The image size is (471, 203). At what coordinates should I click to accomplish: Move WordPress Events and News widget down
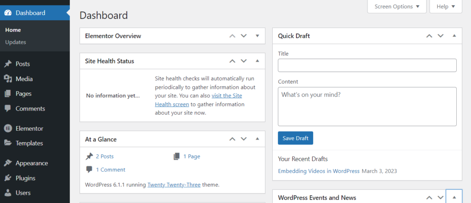coord(441,197)
